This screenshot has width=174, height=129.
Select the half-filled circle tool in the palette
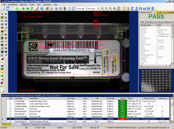[x=2, y=66]
